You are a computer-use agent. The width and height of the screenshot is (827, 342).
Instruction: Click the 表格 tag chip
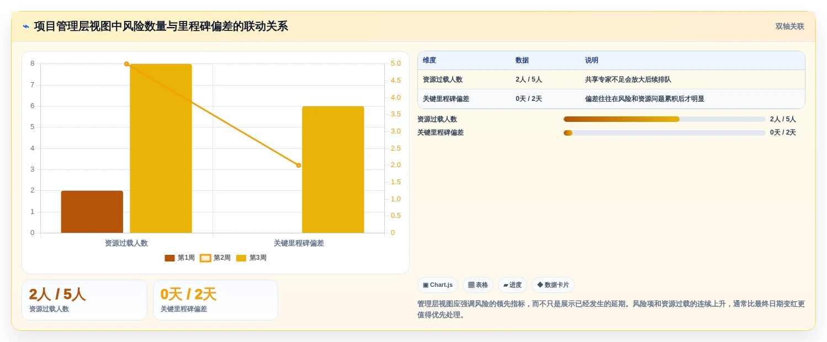click(478, 285)
